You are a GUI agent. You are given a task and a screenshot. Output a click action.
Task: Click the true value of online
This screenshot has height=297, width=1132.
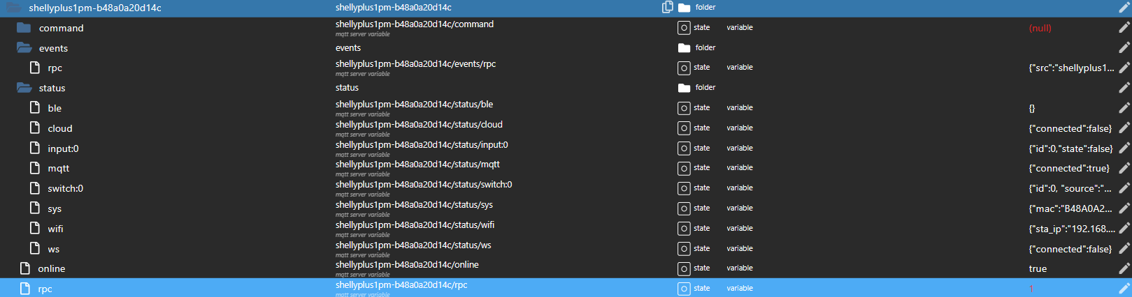tap(1038, 269)
